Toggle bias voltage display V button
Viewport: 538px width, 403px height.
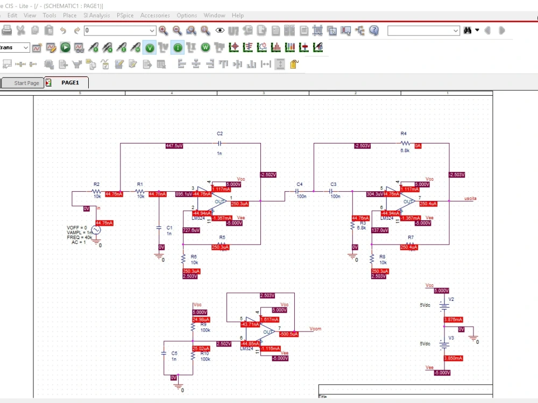click(150, 48)
